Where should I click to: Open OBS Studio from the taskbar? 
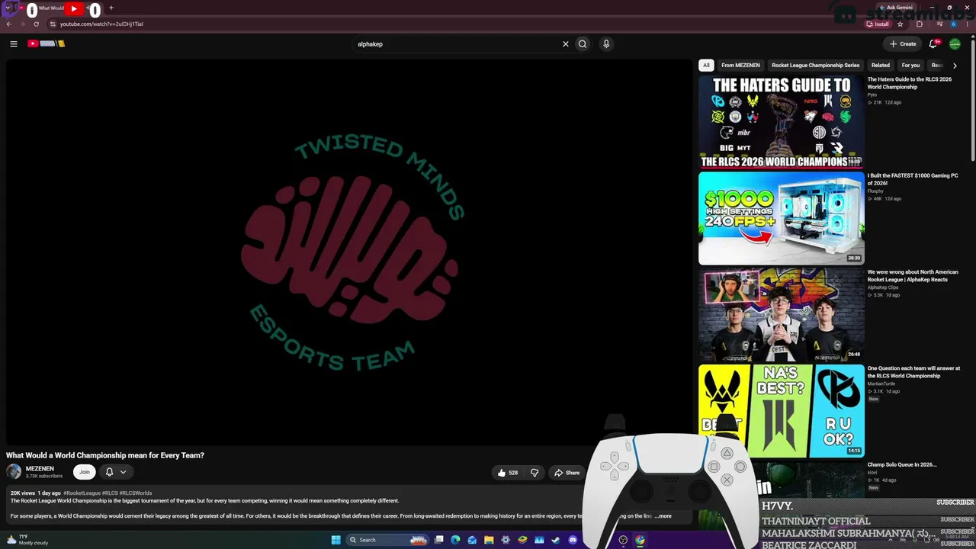(x=623, y=540)
